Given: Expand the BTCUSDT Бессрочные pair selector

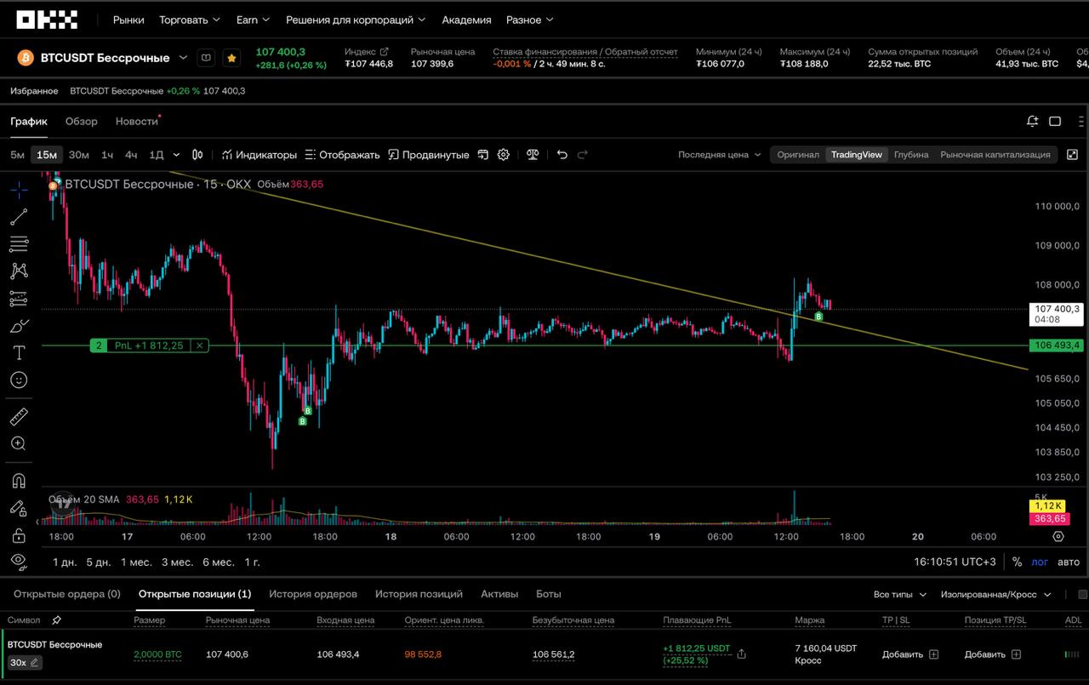Looking at the screenshot, I should click(x=183, y=58).
